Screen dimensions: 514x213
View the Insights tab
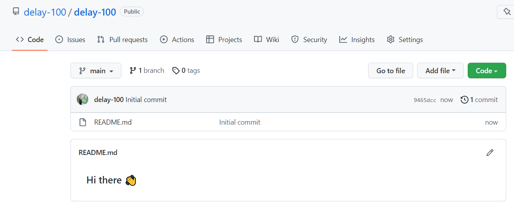point(357,39)
